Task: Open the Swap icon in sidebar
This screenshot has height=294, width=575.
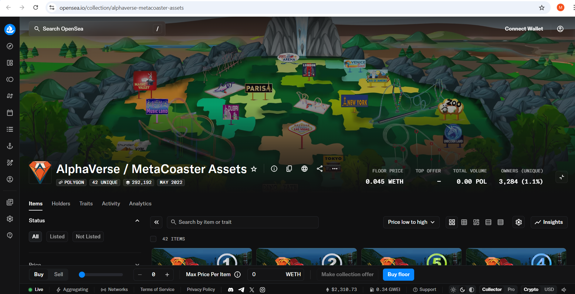Action: click(x=10, y=96)
